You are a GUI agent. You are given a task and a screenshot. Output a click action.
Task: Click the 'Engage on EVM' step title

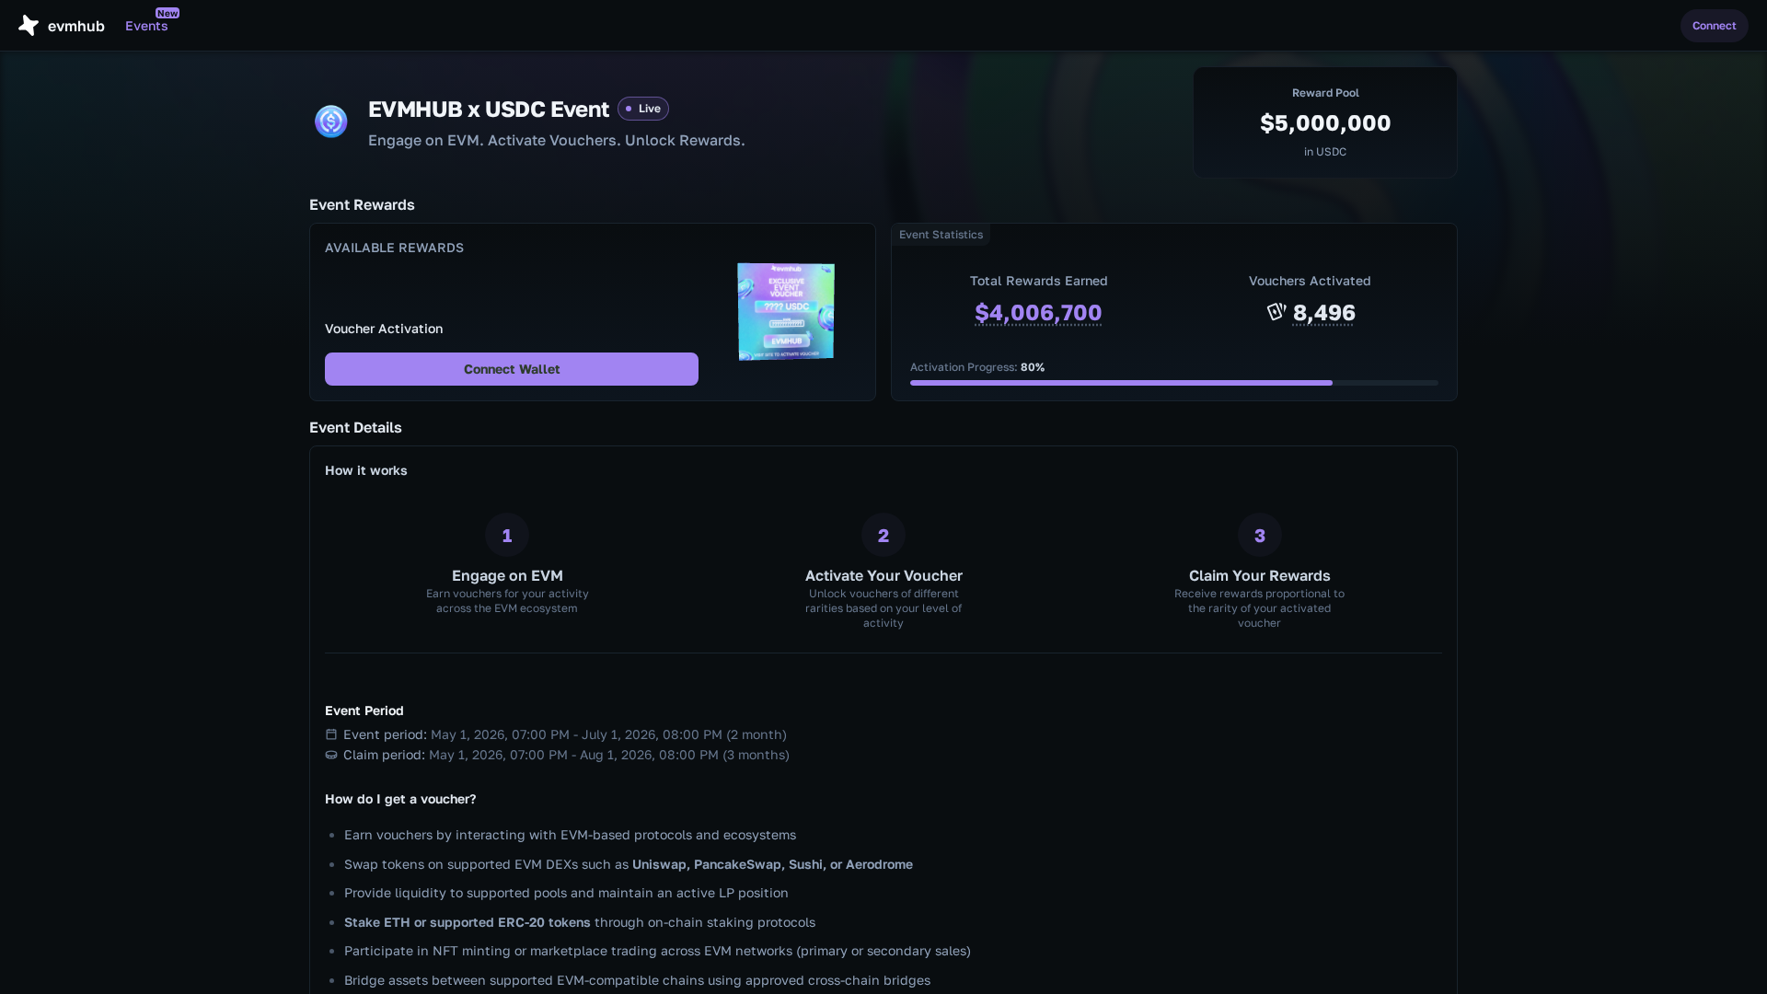click(507, 575)
